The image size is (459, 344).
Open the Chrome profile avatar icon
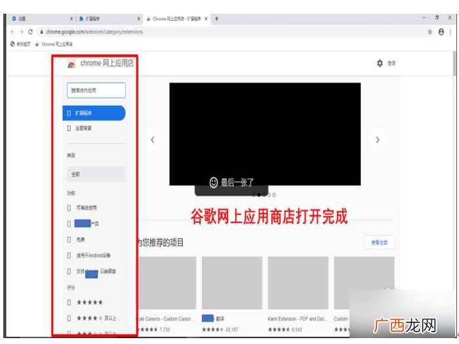(441, 32)
